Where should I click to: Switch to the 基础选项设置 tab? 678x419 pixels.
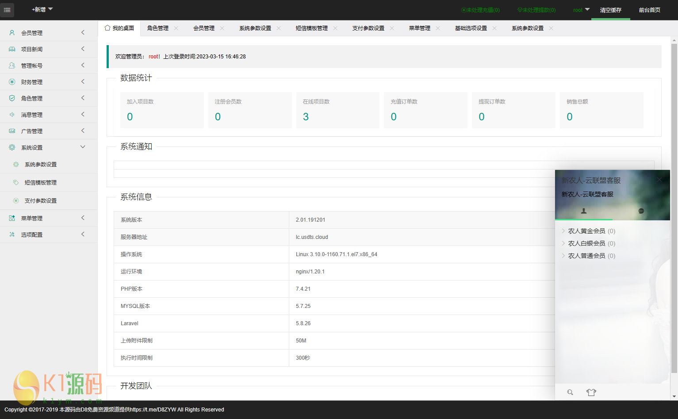click(x=471, y=28)
